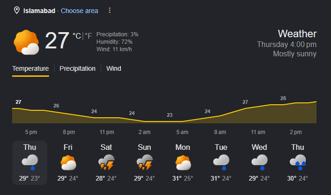Select the Temperature tab

click(x=30, y=68)
